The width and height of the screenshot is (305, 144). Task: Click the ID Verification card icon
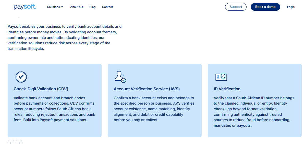coord(221,77)
